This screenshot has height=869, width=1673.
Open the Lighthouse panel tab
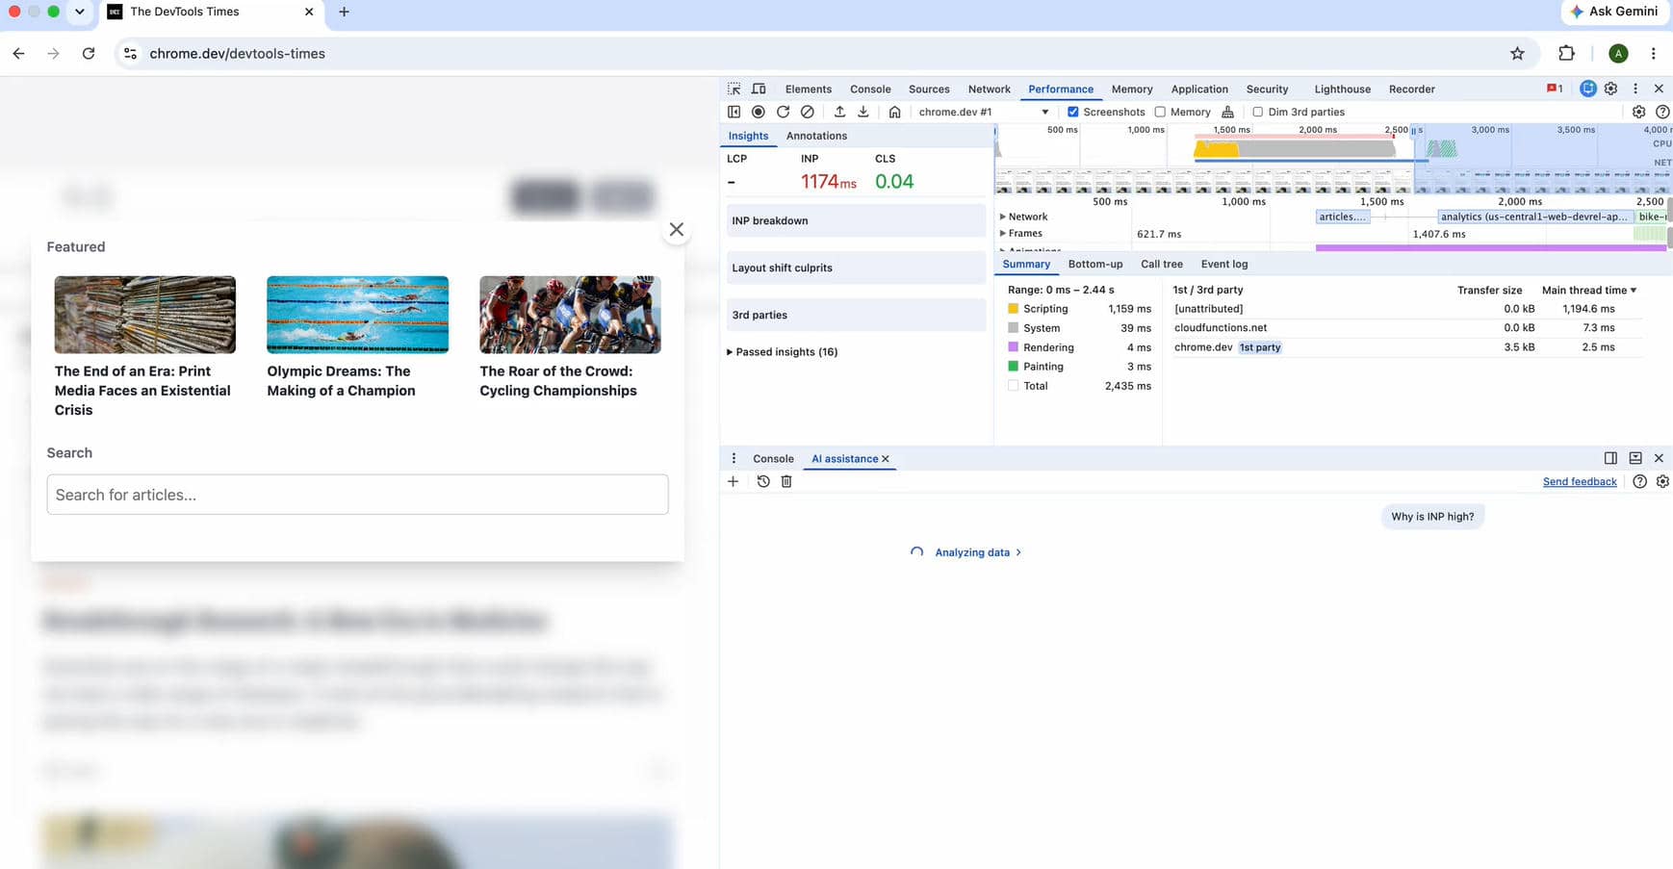point(1342,89)
